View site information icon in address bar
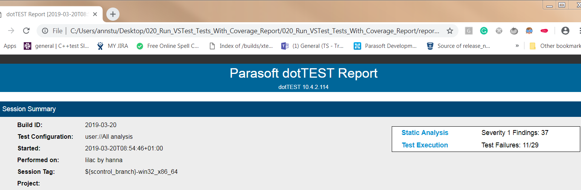 point(45,31)
